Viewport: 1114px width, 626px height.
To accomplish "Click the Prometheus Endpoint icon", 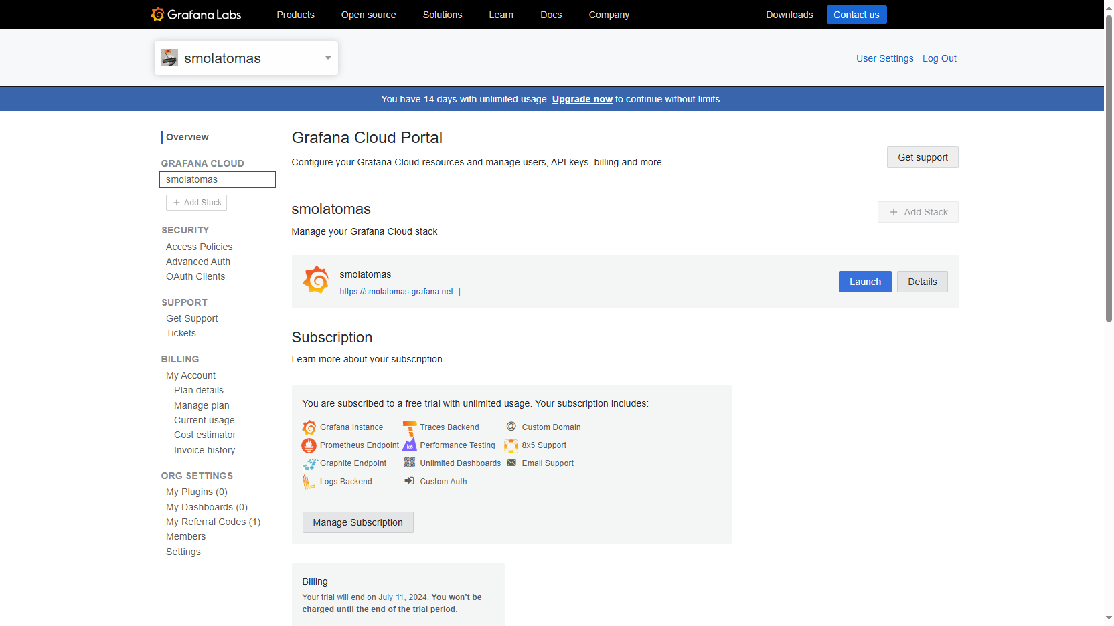I will (x=309, y=445).
